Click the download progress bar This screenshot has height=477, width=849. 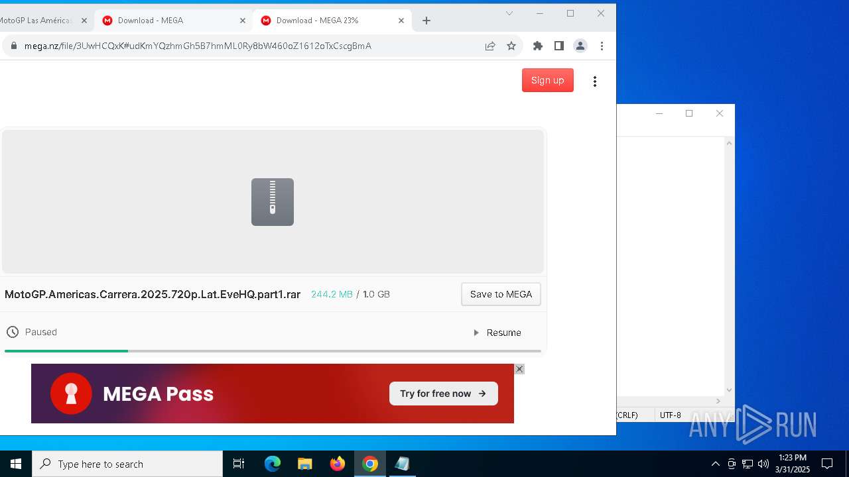point(273,351)
